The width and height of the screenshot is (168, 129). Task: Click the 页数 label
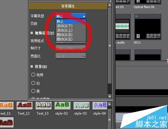pos(34,24)
